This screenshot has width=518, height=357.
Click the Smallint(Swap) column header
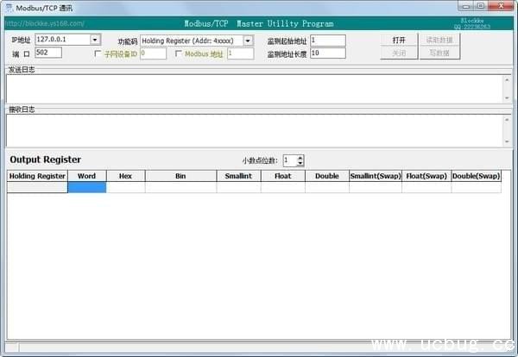(x=376, y=176)
